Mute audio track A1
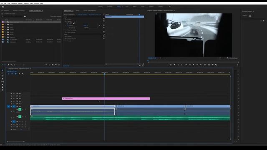The image size is (267, 150). point(20,109)
